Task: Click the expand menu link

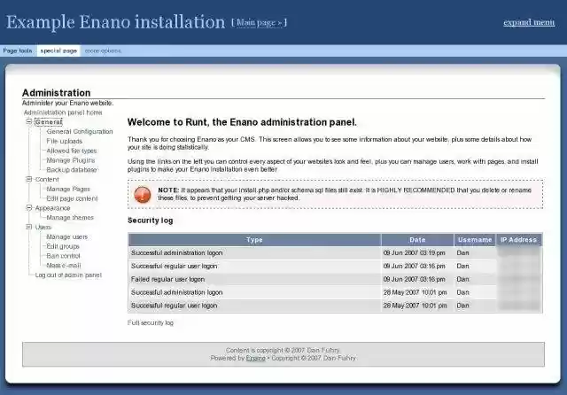Action: pos(529,22)
